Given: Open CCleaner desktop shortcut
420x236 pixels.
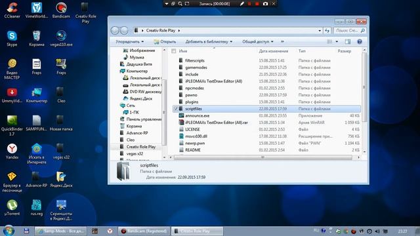Looking at the screenshot, I should tap(12, 10).
